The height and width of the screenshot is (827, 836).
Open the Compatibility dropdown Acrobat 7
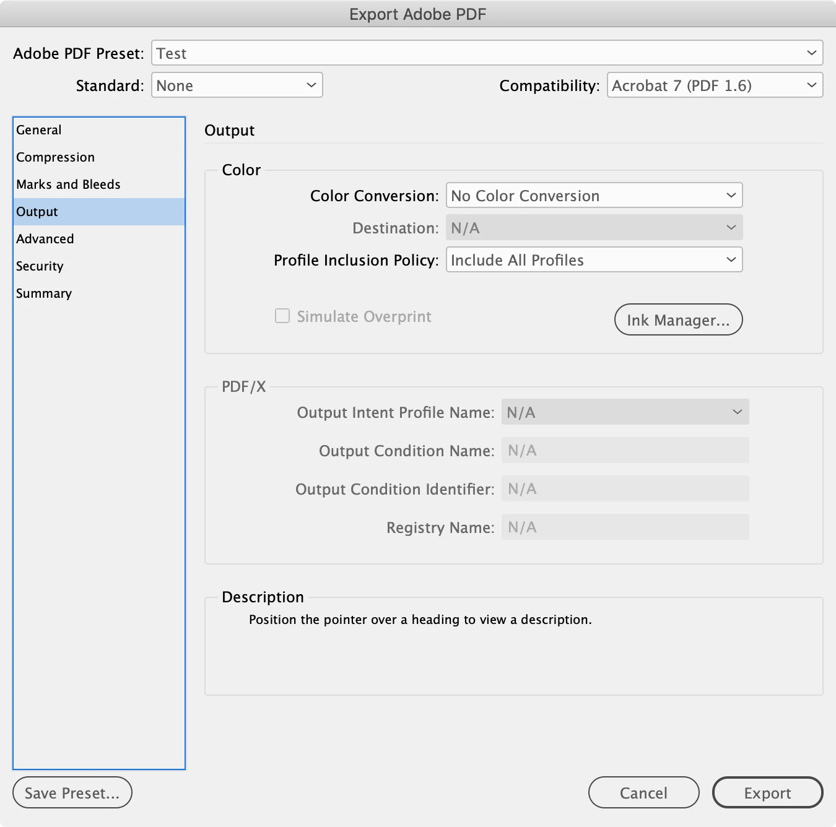pos(715,85)
